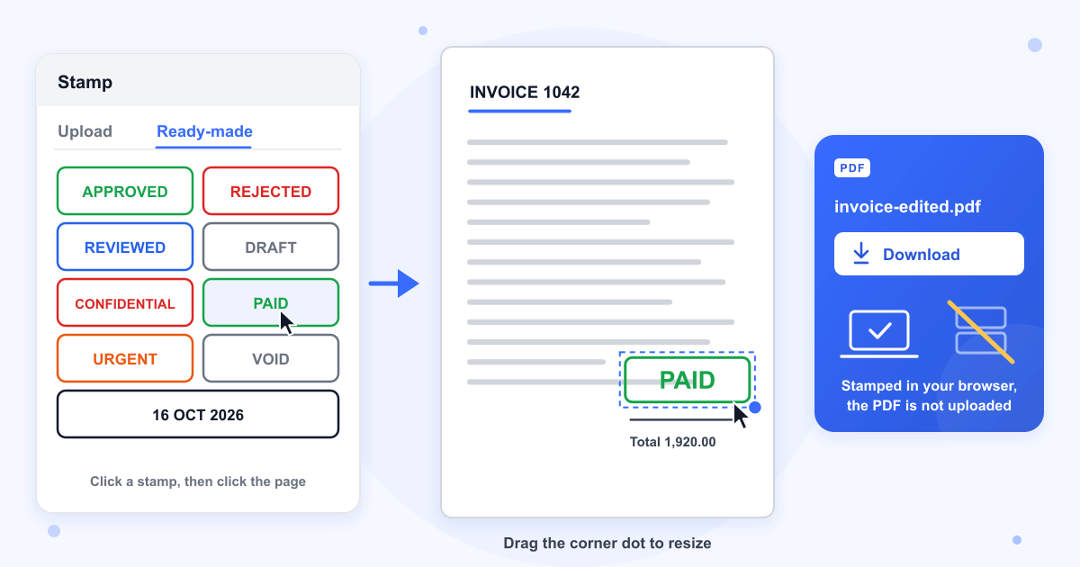Choose the REJECTED stamp
The height and width of the screenshot is (567, 1080).
[x=271, y=191]
